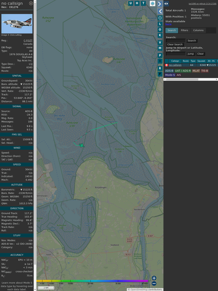Toggle the K sidebar button
The image size is (218, 291).
coord(160,35)
